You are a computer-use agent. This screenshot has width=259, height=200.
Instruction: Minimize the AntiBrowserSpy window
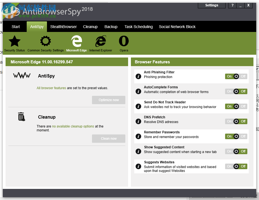(240, 5)
